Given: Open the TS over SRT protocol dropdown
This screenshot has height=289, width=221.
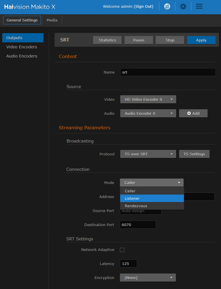Looking at the screenshot, I should coord(148,154).
